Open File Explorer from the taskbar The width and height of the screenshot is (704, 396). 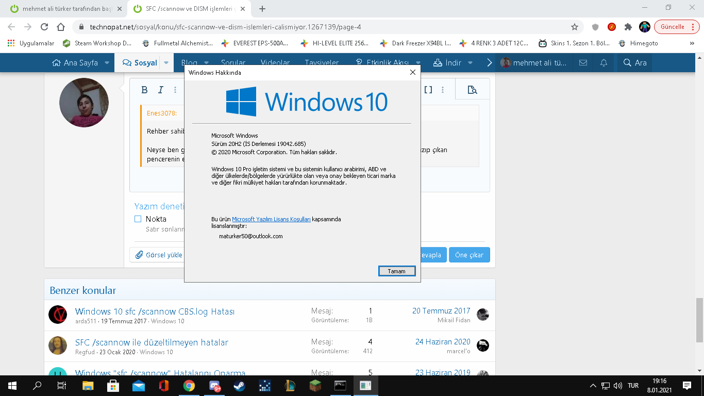pos(88,385)
